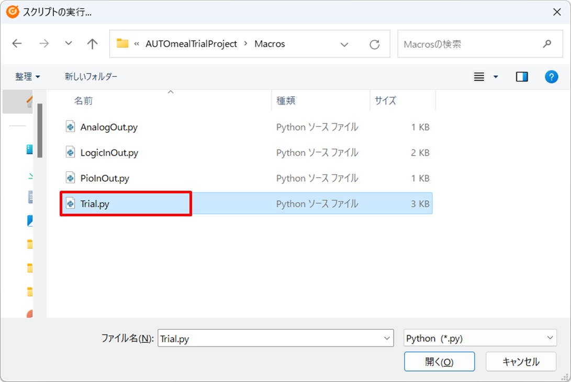Screen dimensions: 571x382
Task: Click the search magnifier icon
Action: (x=547, y=44)
